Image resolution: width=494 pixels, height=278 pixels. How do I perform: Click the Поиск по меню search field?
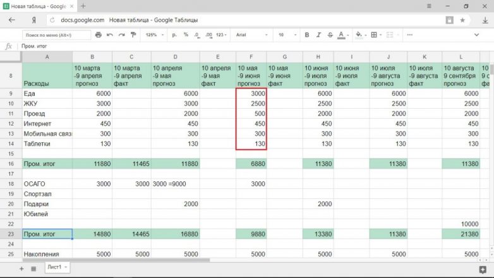pos(56,35)
